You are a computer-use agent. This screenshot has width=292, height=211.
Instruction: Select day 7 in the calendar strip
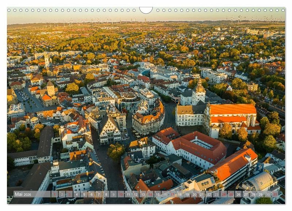click(99, 194)
